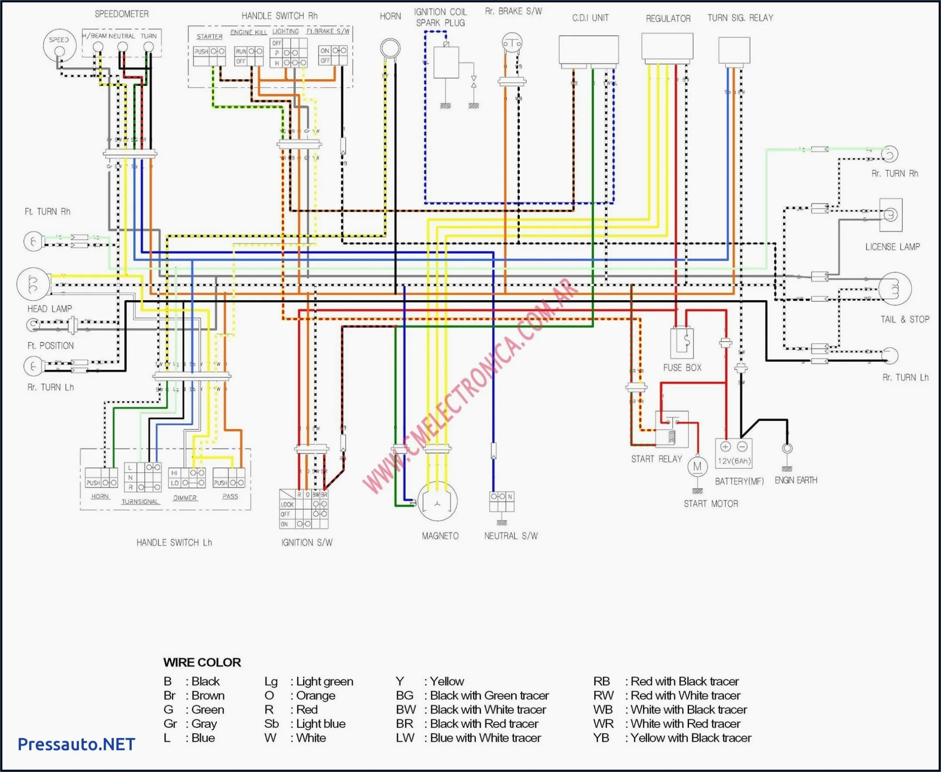Click 'LW : Blue with White tracer' entry

tap(469, 738)
